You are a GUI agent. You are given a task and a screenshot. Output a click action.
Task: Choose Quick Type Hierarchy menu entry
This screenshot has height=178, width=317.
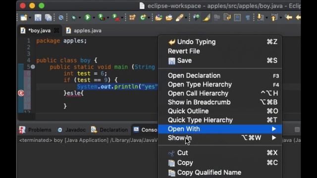point(220,120)
